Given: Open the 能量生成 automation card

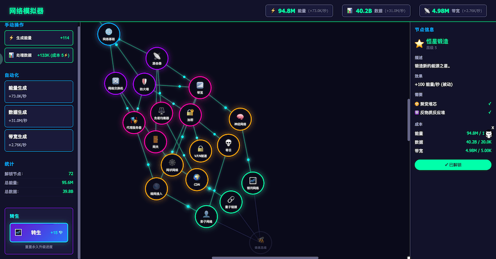Looking at the screenshot, I should point(39,92).
